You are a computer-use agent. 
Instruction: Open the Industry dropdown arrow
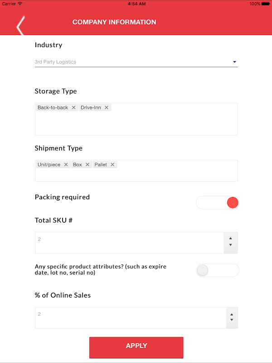click(235, 62)
